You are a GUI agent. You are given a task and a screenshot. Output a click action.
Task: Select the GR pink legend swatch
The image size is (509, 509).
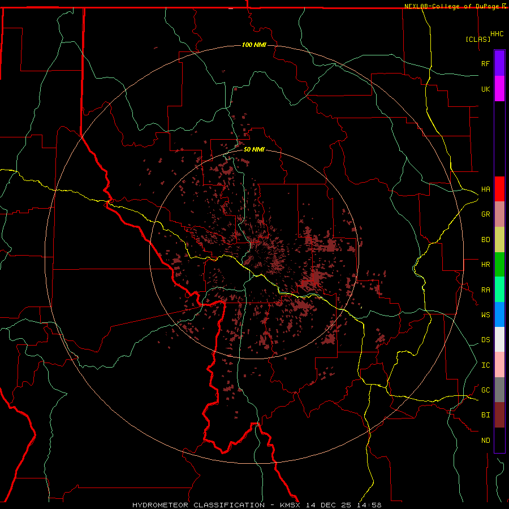coord(499,214)
